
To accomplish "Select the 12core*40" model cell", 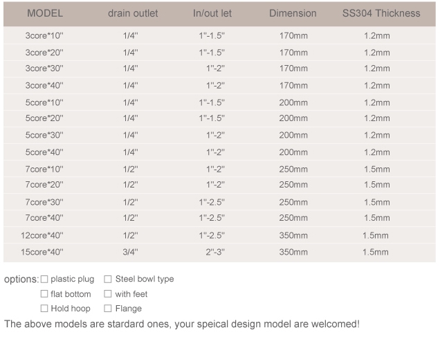I will pos(42,236).
